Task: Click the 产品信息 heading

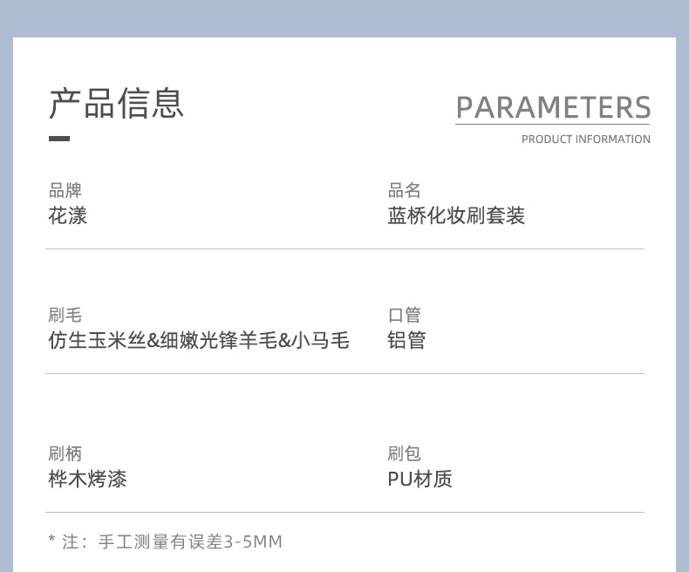Action: tap(116, 104)
